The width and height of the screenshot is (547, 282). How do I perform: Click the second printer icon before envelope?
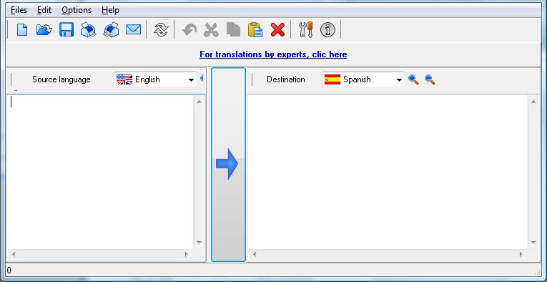click(111, 29)
